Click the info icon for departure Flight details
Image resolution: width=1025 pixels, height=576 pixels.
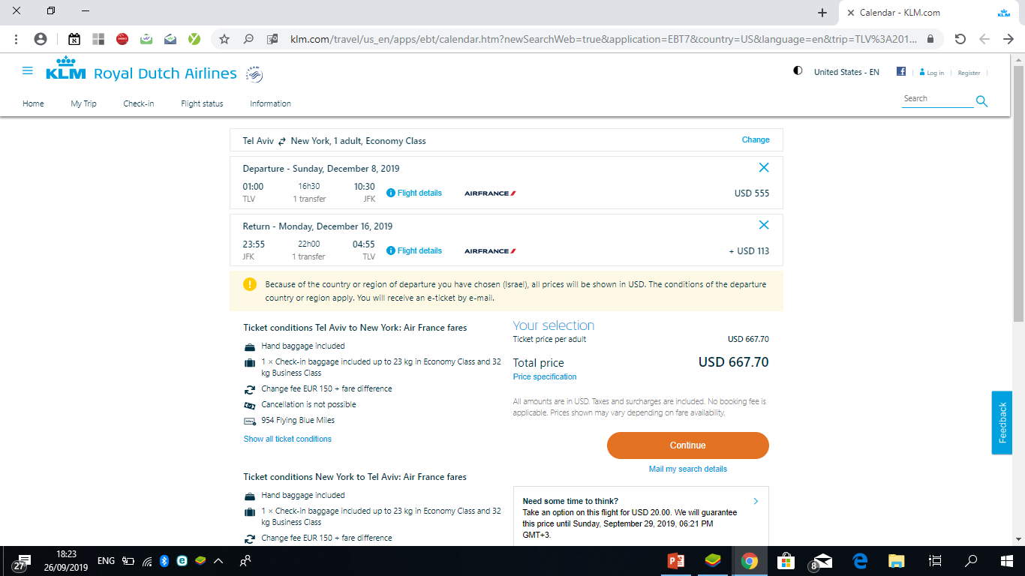click(x=391, y=193)
